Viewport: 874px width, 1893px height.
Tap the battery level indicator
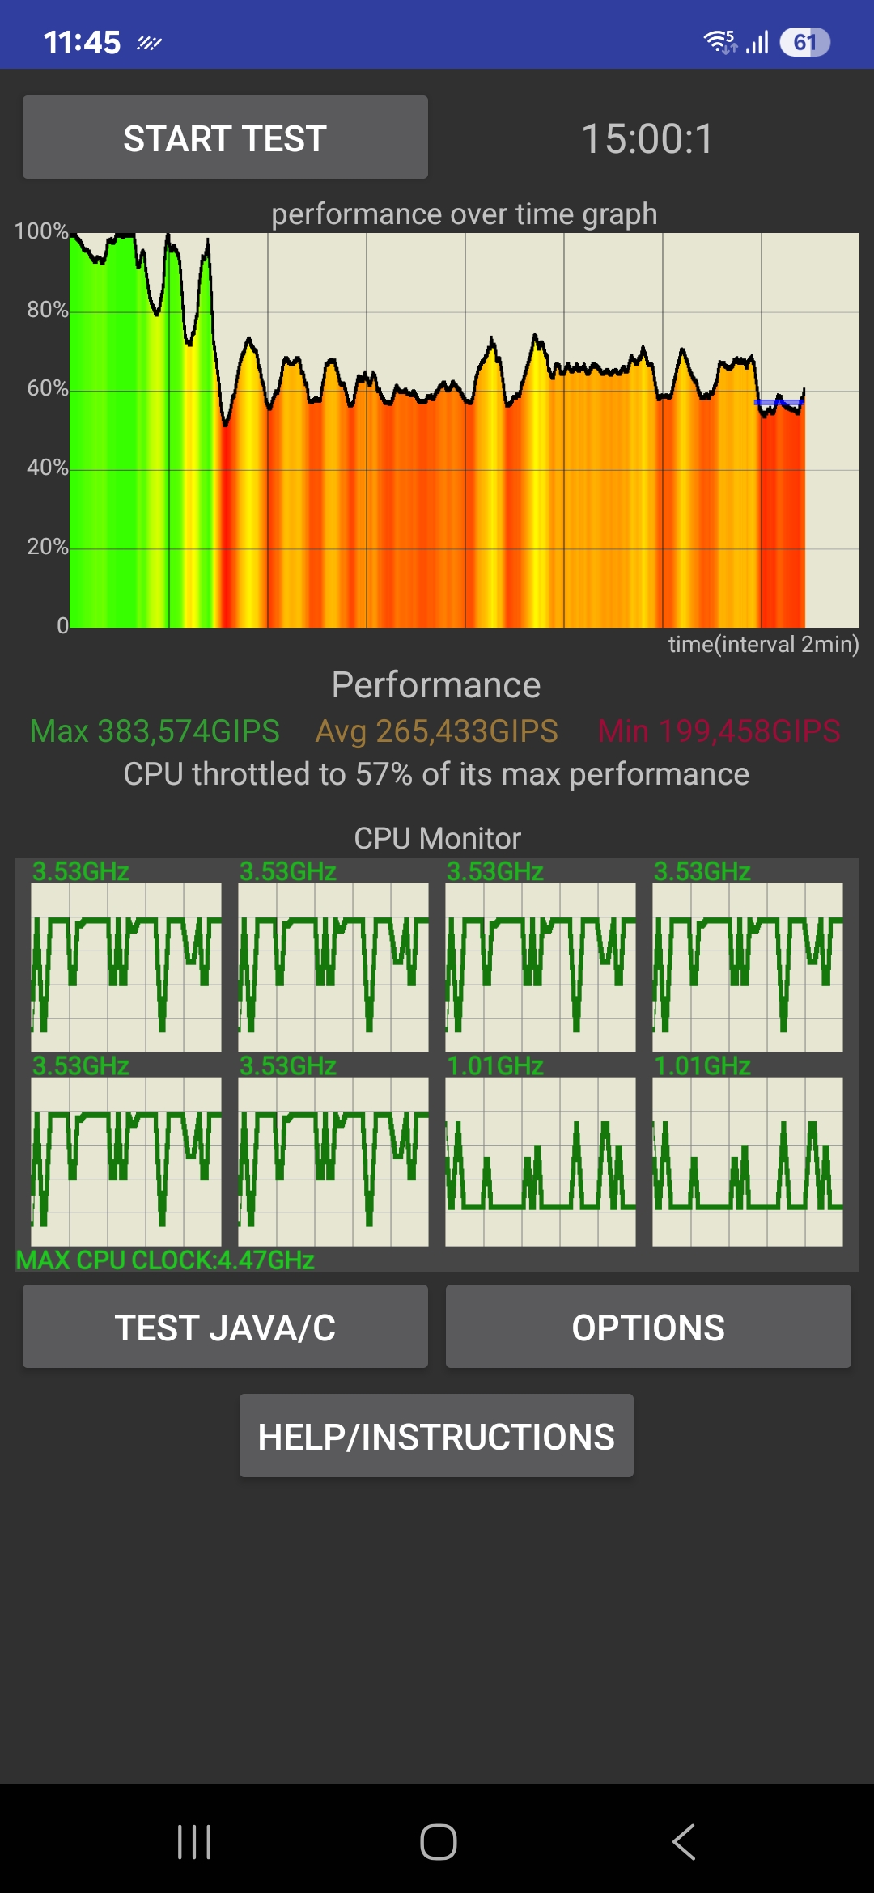[804, 42]
